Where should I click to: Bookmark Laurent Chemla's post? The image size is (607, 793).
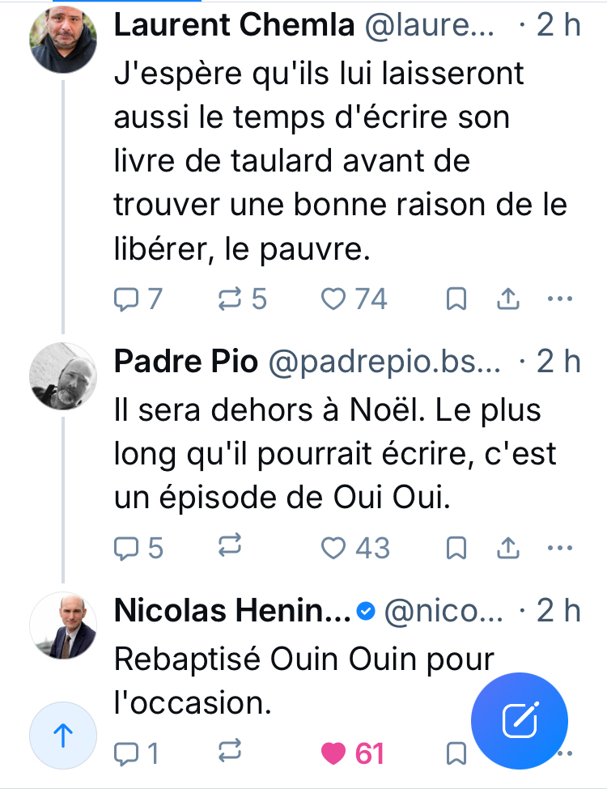456,300
